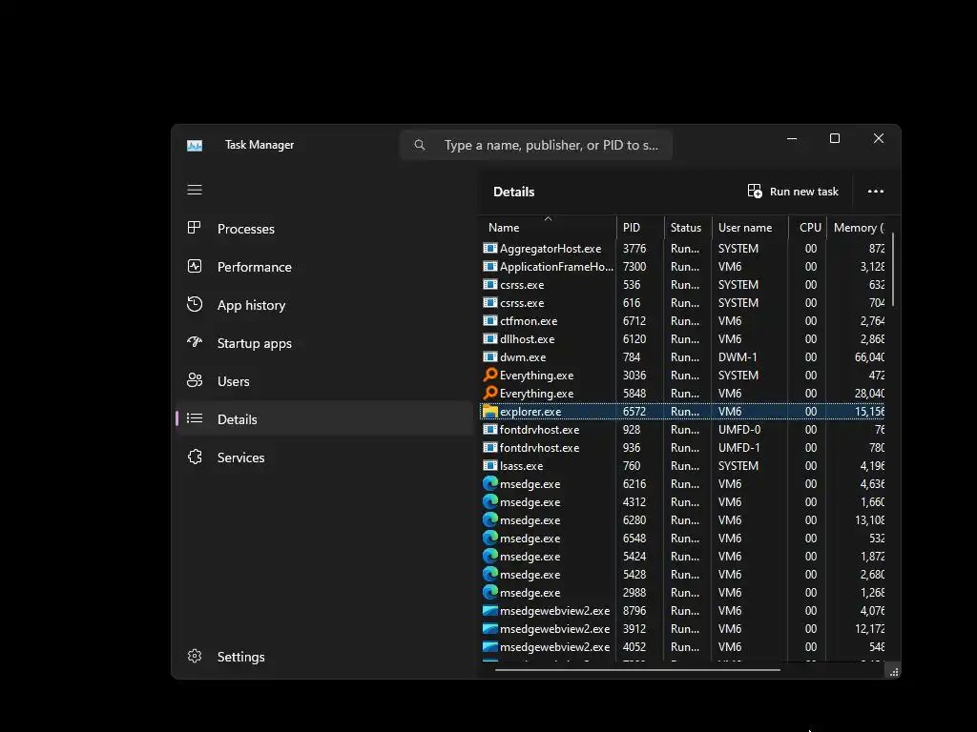Click the Settings gear icon

195,656
